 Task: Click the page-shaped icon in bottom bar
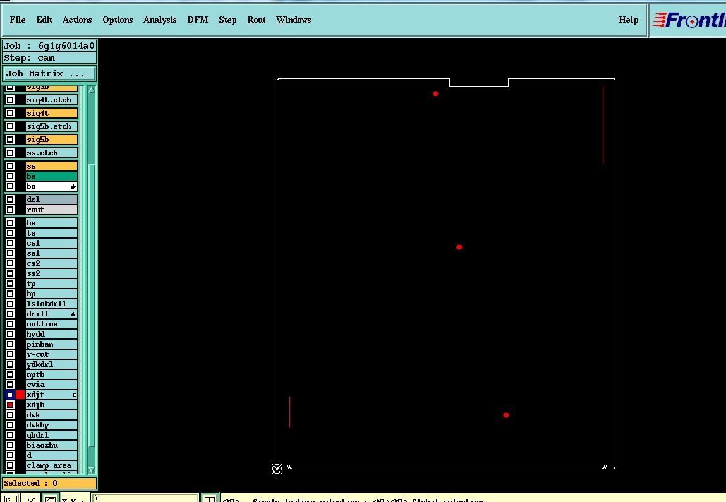coord(51,498)
